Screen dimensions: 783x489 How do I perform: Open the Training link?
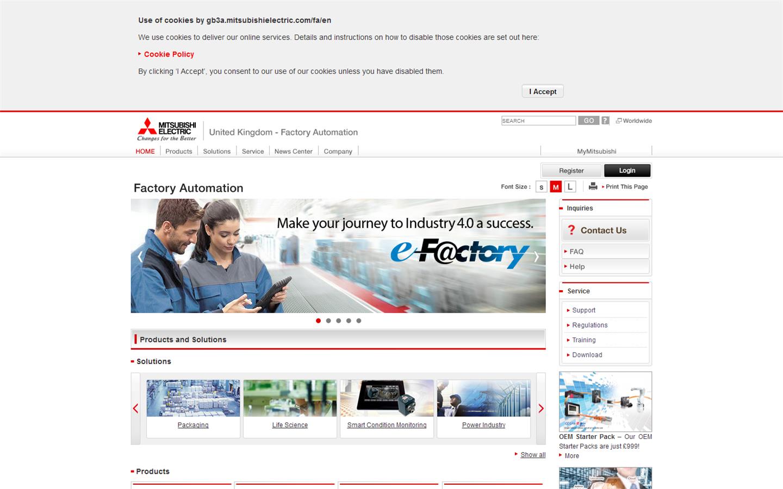584,340
